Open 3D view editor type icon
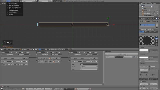 point(2,49)
